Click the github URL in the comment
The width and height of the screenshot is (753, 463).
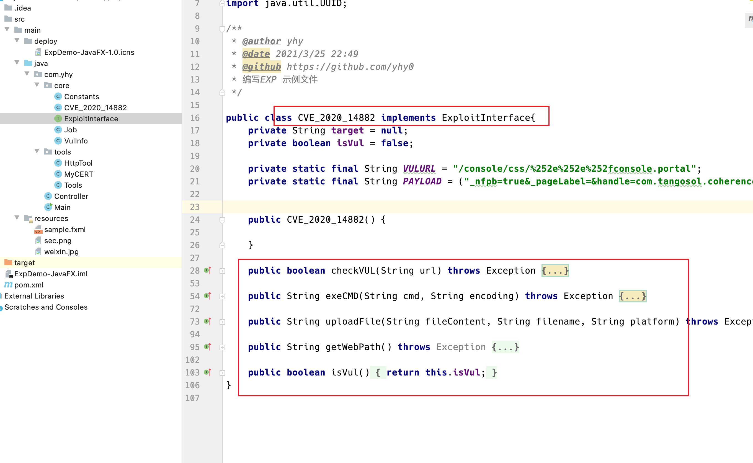tap(350, 67)
